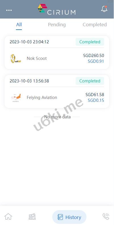114x225 pixels.
Task: Click the Feiying Aviation airline logo
Action: point(16,98)
